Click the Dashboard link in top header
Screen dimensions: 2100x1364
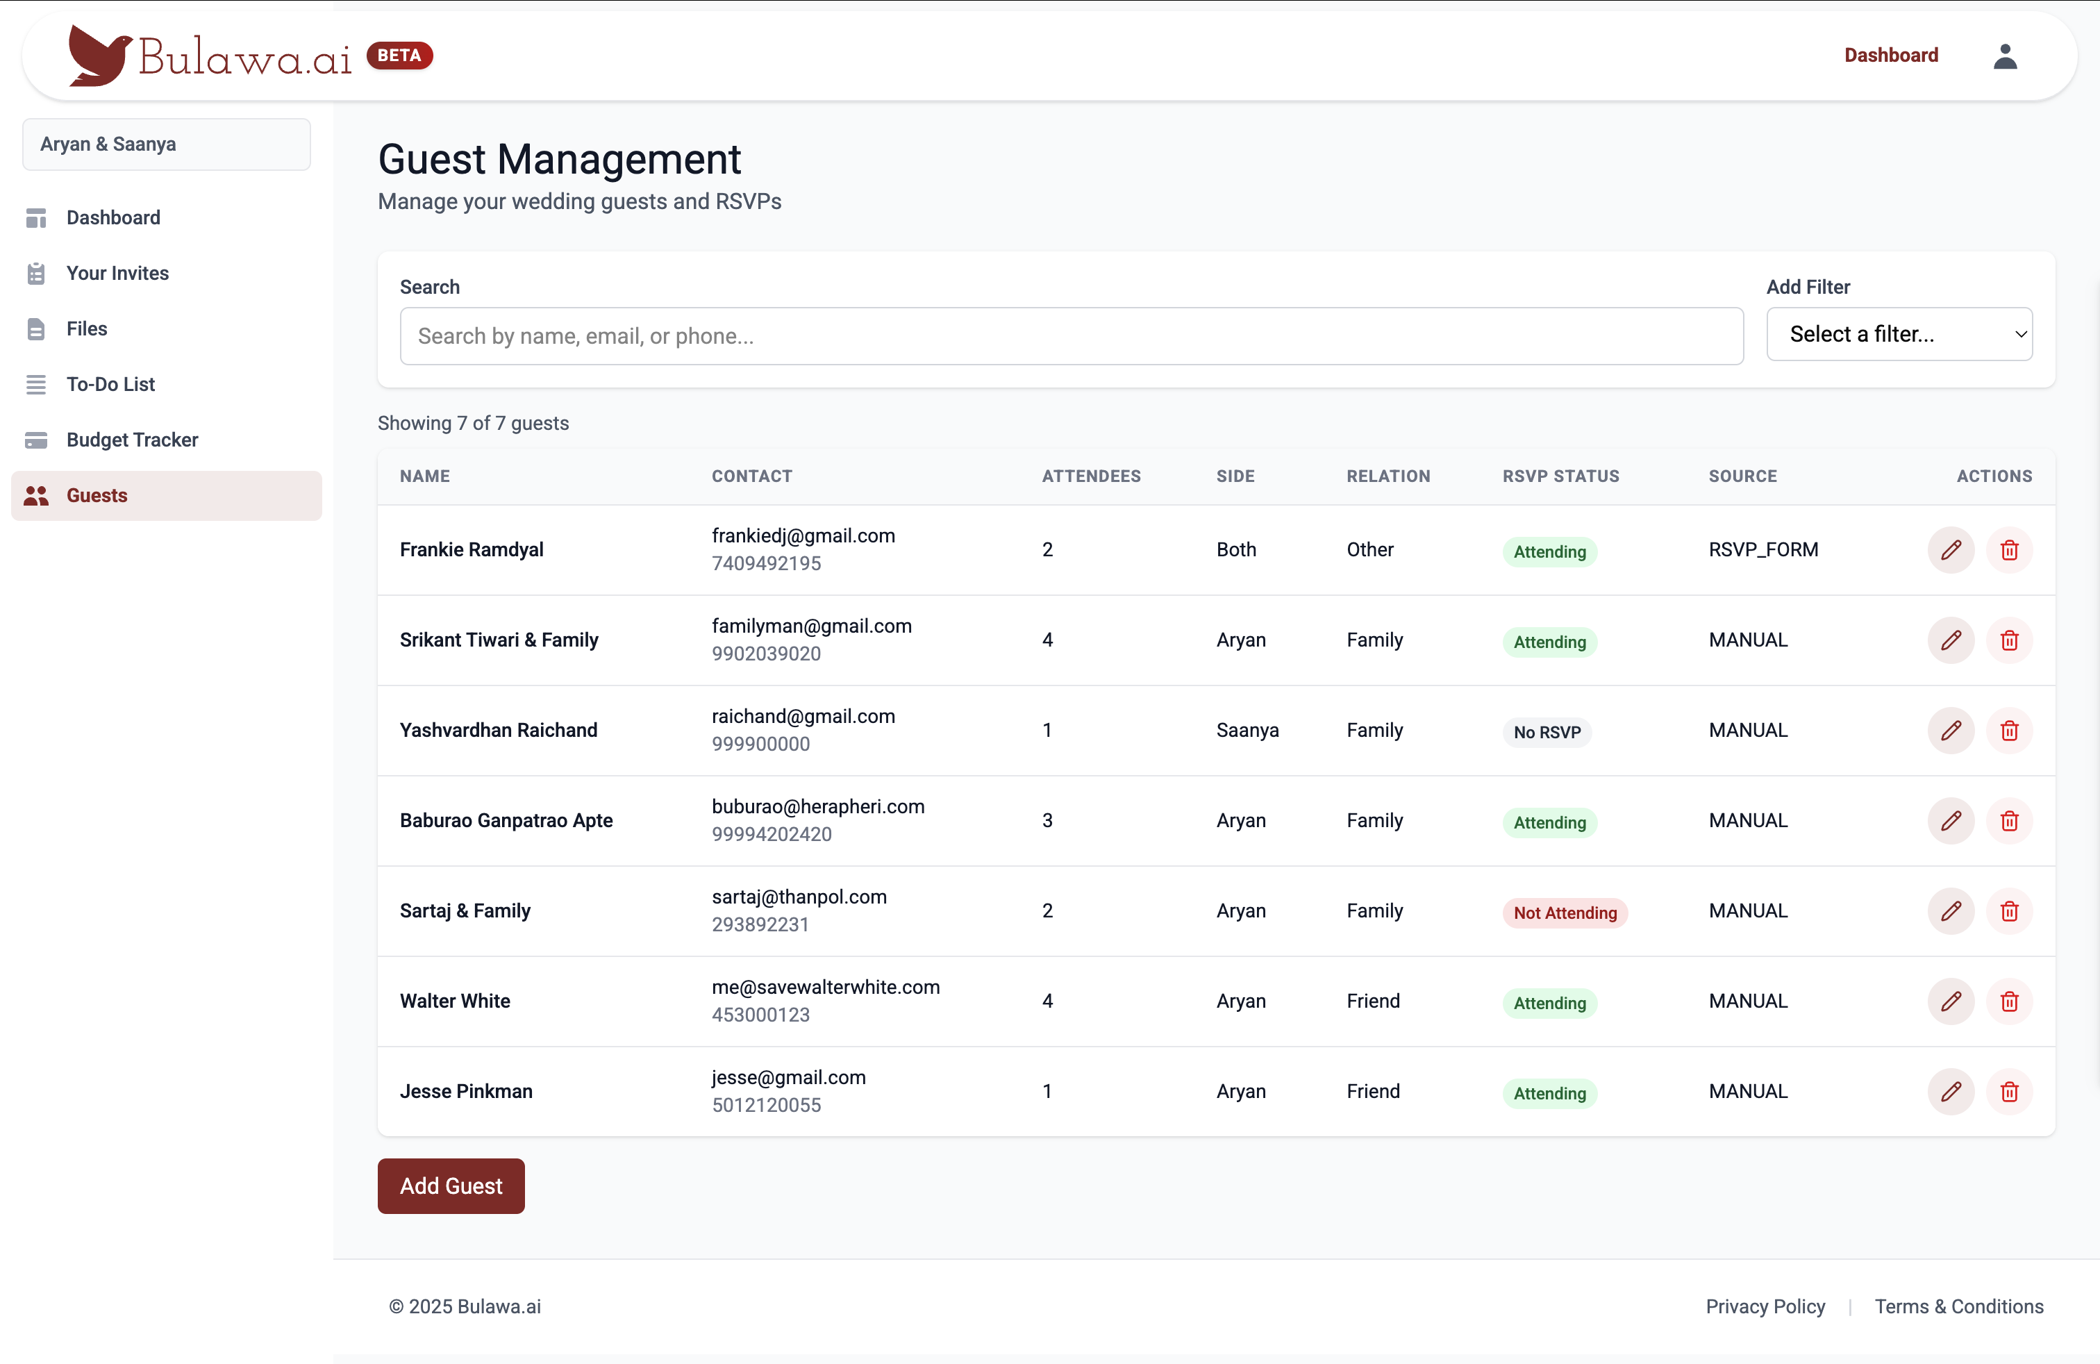click(x=1891, y=55)
